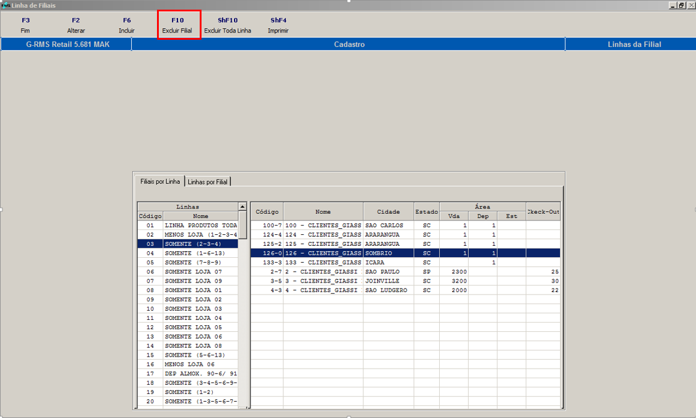Select line 19 SOMENTE (1-2)
The image size is (696, 418).
pos(188,391)
